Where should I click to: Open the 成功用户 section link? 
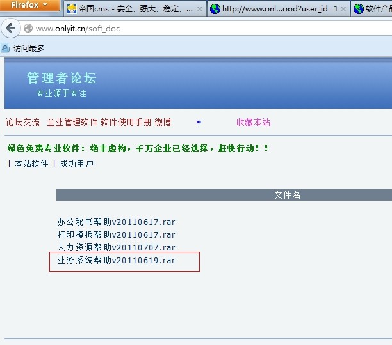coord(76,164)
